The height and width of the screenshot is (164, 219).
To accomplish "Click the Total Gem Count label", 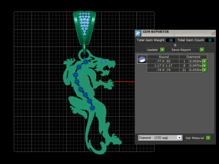I will [x=191, y=40].
